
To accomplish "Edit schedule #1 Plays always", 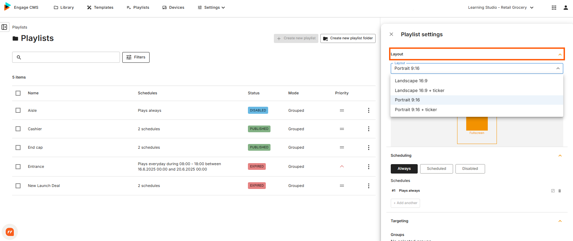I will 553,191.
